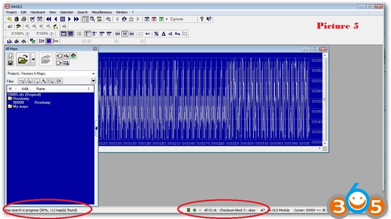Select the 00000 Hexdump map row
The width and height of the screenshot is (391, 219).
[32, 102]
